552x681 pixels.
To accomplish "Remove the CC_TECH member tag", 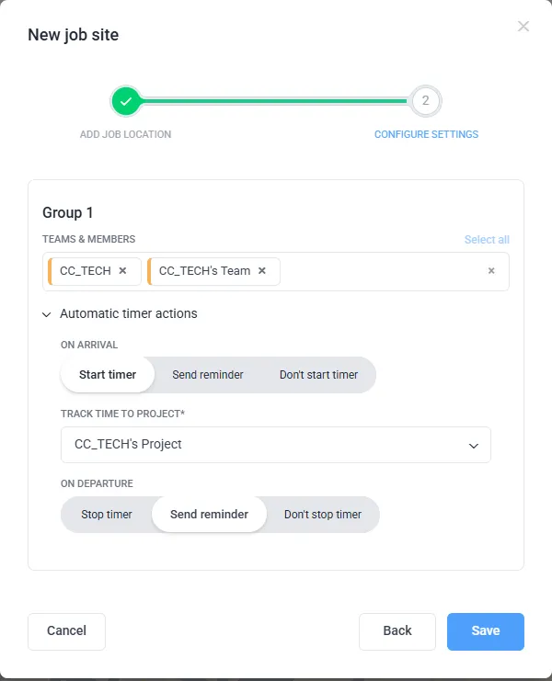I will click(122, 271).
